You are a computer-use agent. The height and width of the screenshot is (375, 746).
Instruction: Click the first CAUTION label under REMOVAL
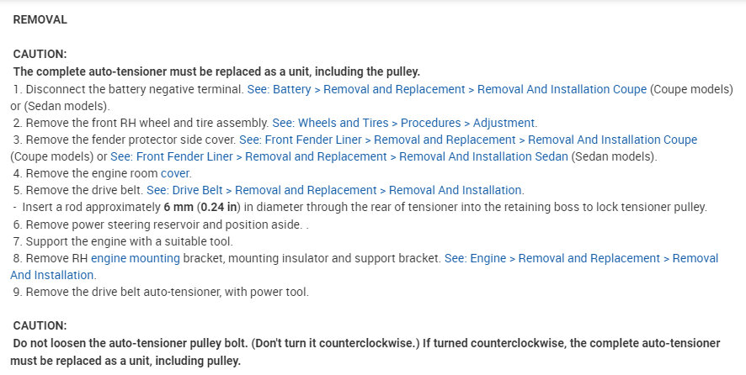click(x=40, y=54)
